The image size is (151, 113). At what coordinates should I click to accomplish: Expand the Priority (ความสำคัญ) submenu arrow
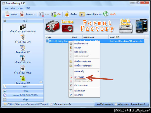pyautogui.click(x=98, y=71)
